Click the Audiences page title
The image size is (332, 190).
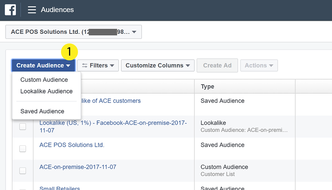click(x=57, y=10)
